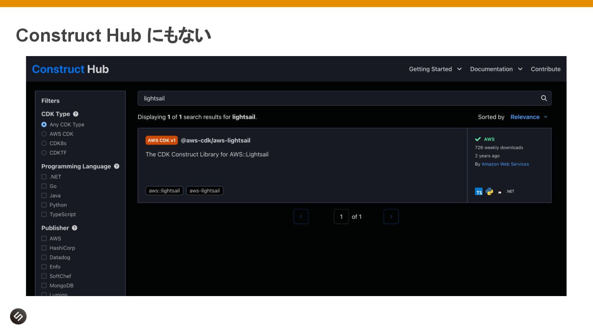Check the .NET language checkbox
The height and width of the screenshot is (334, 593).
[44, 176]
